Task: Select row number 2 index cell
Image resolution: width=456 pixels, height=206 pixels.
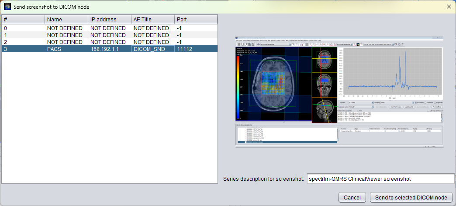Action: click(23, 42)
